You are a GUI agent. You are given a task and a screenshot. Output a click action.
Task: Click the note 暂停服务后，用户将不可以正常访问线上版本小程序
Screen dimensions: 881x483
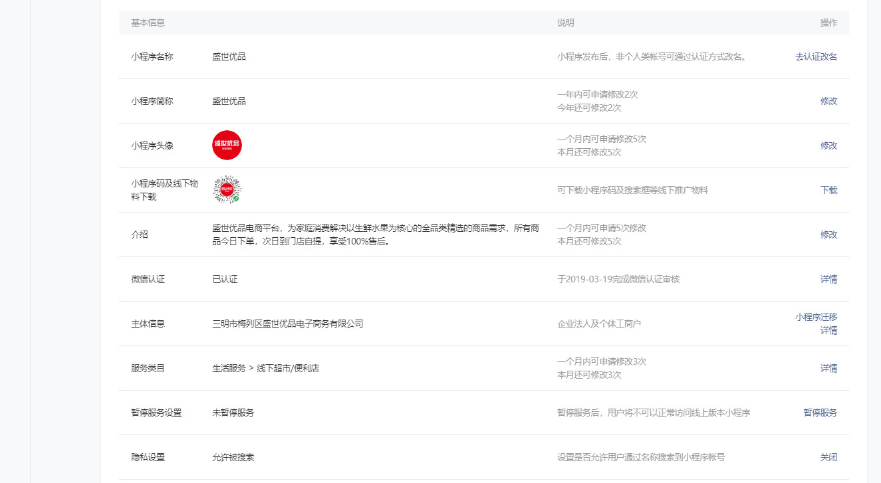[654, 413]
